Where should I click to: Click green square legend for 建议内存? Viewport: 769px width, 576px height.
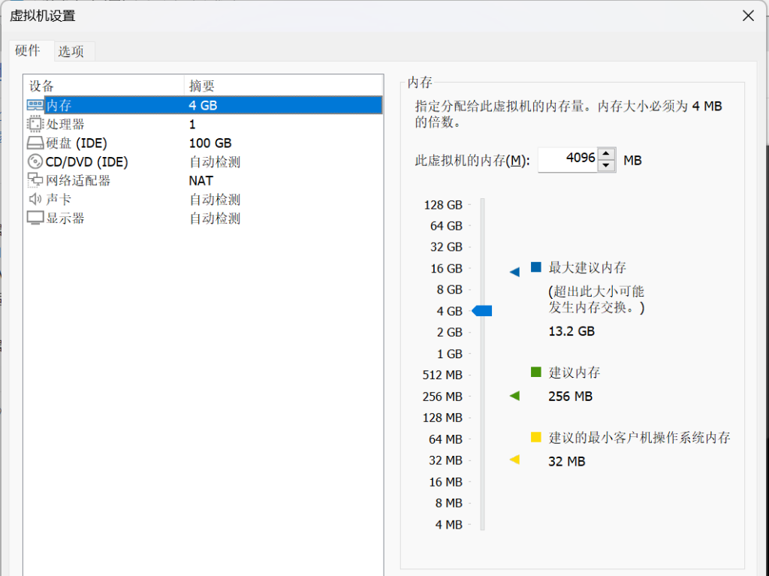(x=536, y=372)
